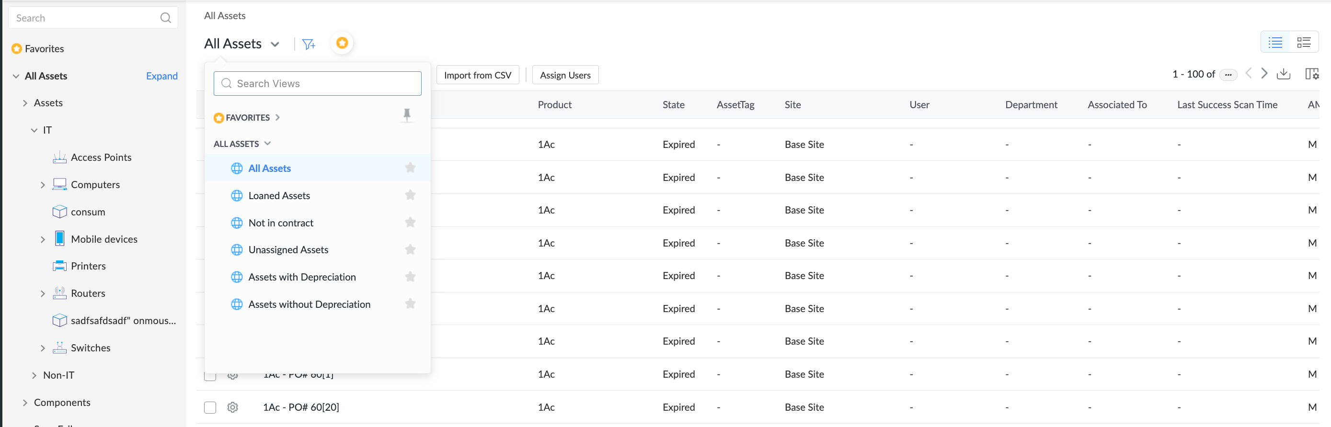The image size is (1331, 427).
Task: Click the Import from CSV button
Action: 477,75
